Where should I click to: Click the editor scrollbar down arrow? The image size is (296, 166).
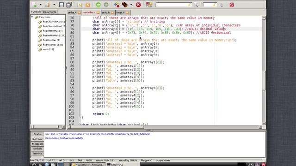(x=264, y=123)
